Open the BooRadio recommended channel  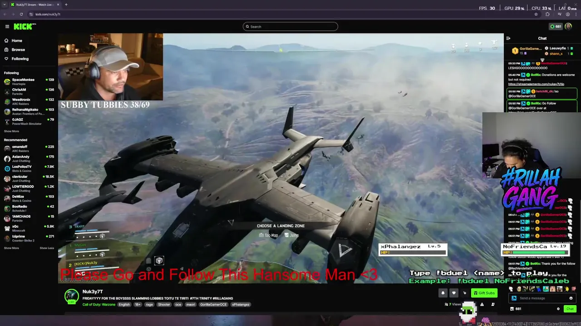29,208
